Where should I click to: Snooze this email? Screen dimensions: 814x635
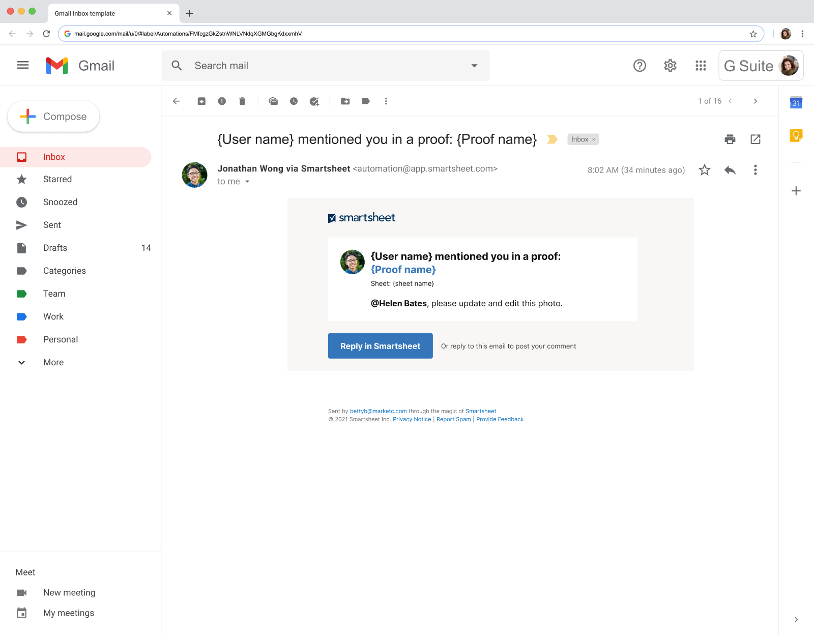[294, 101]
